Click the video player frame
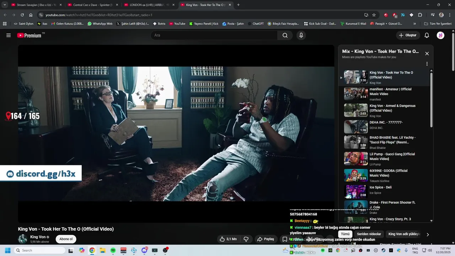 coord(176,134)
